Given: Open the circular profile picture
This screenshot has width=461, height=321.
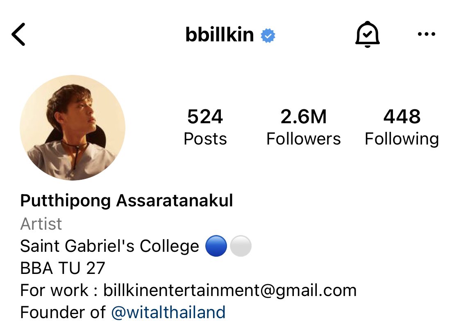Looking at the screenshot, I should click(x=73, y=128).
